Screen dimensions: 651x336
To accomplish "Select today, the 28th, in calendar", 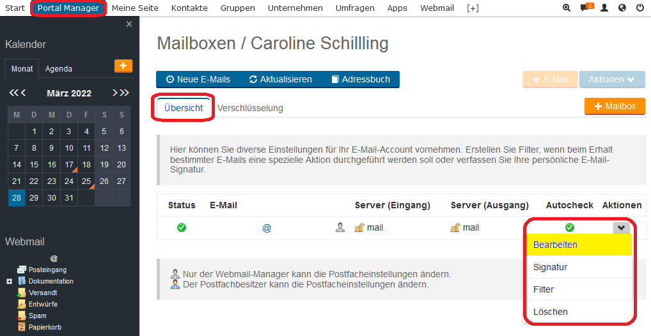I will (17, 198).
